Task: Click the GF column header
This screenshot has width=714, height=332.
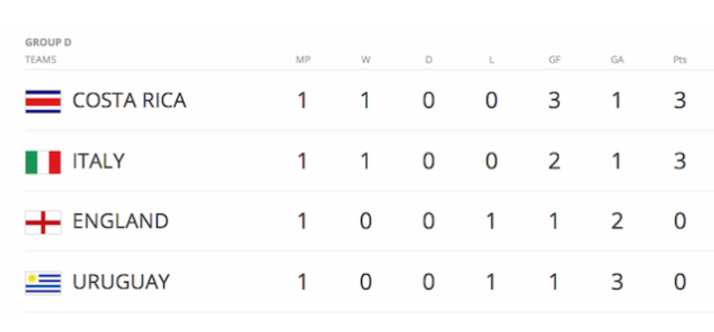Action: tap(555, 60)
